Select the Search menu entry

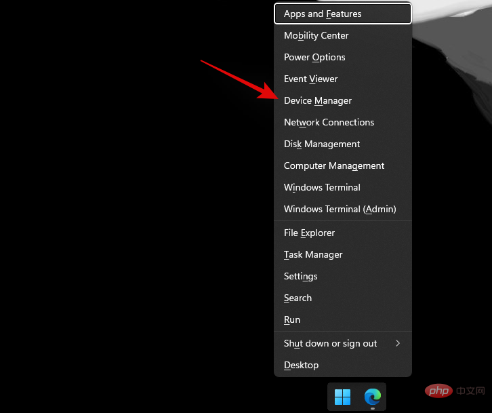(343, 298)
